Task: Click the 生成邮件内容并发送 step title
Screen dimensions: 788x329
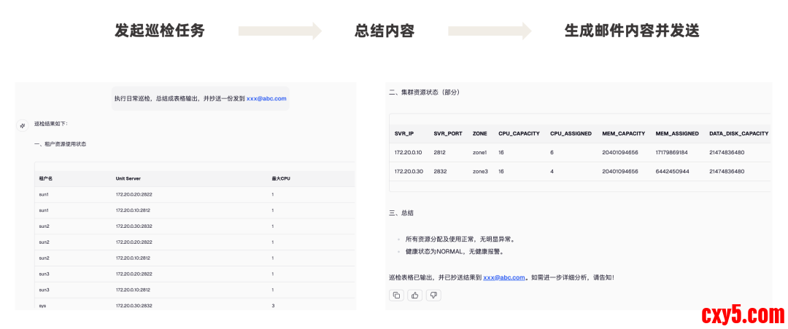Action: tap(632, 31)
